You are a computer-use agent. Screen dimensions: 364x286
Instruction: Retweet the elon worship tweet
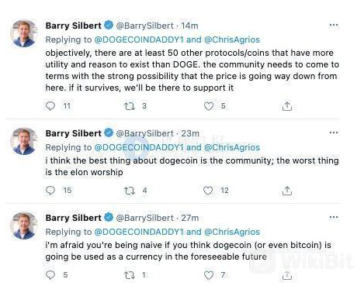130,191
